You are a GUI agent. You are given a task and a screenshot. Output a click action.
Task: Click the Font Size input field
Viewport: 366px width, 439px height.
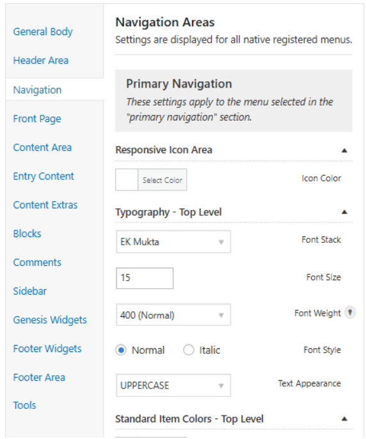click(145, 278)
